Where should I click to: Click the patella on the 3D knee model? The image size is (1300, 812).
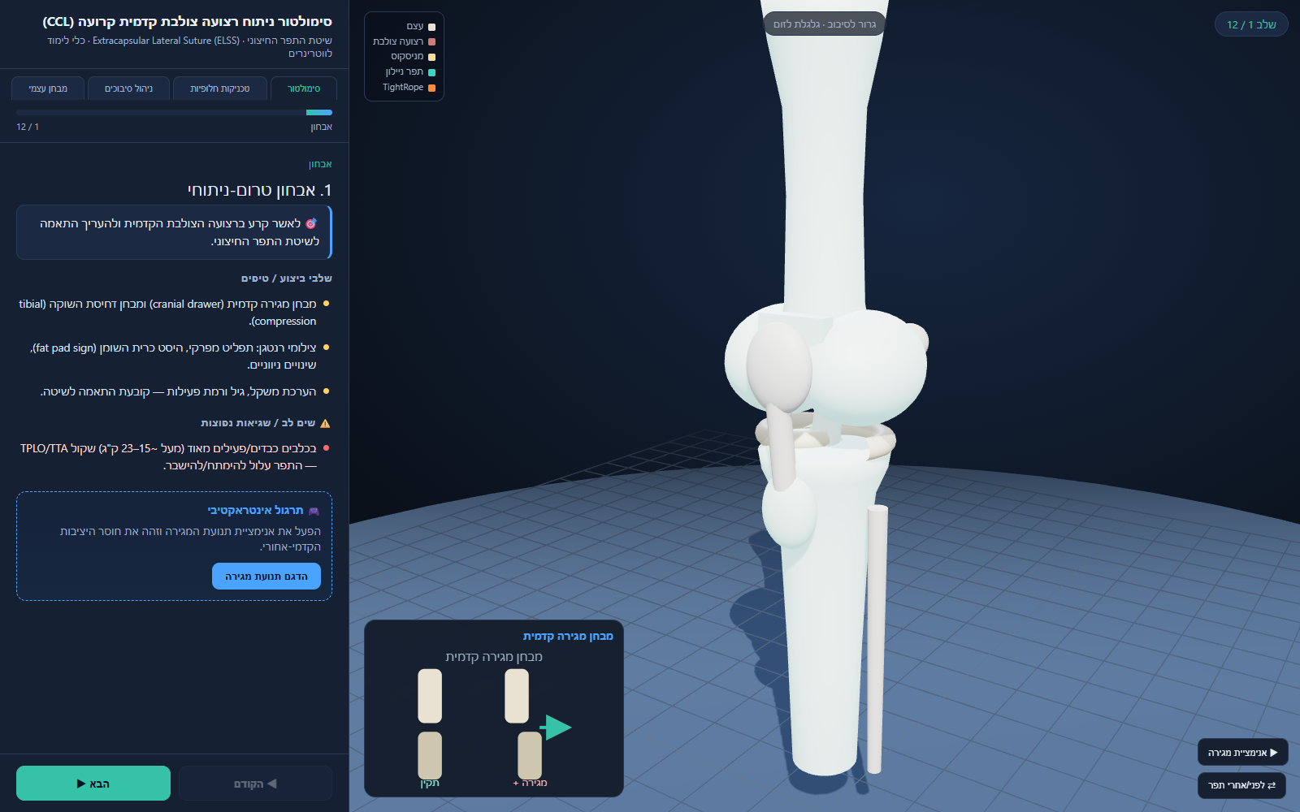click(778, 366)
